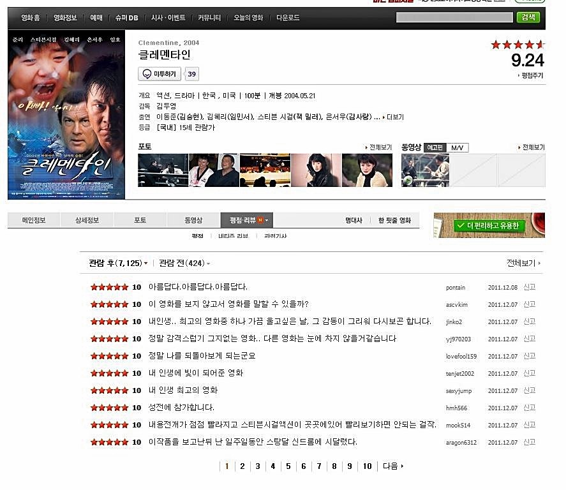
Task: Select the 평점 sub-menu
Action: pyautogui.click(x=197, y=236)
